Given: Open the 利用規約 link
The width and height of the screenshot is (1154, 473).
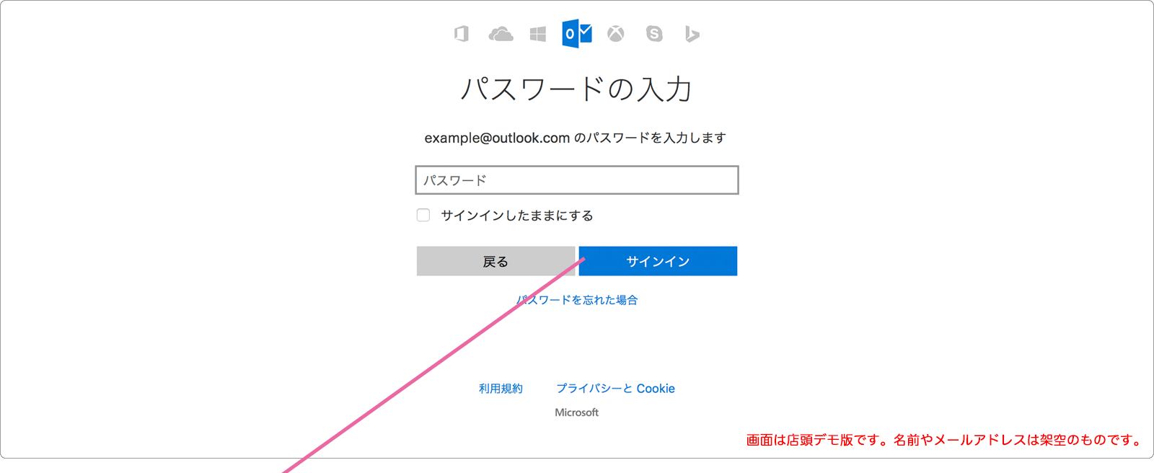Looking at the screenshot, I should pos(501,389).
